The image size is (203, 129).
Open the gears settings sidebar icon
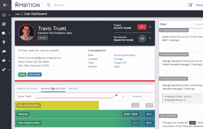click(x=4, y=70)
